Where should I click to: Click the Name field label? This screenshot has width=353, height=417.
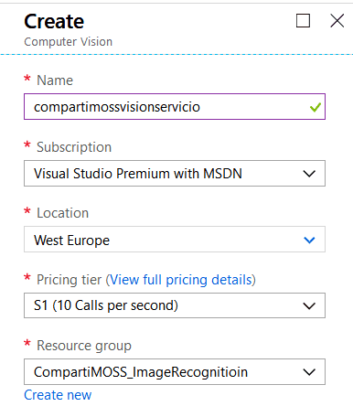pos(55,80)
